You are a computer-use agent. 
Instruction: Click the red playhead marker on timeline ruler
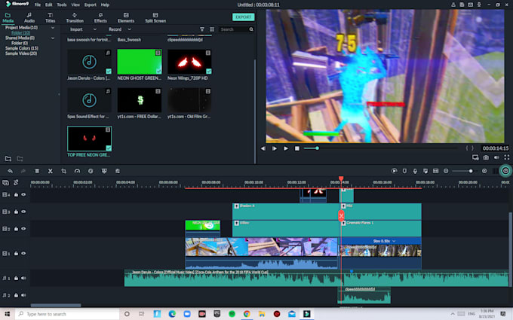pos(341,178)
